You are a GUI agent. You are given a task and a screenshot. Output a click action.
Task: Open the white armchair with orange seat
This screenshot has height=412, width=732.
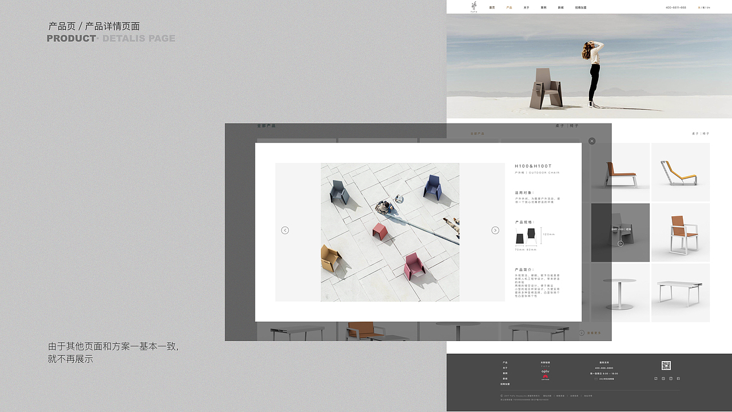pos(681,232)
